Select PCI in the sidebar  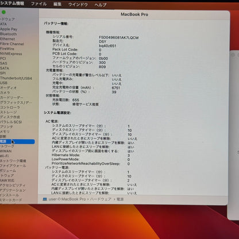click(3, 59)
